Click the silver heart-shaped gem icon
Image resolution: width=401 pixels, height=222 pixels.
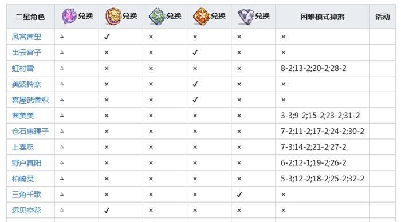coord(246,17)
